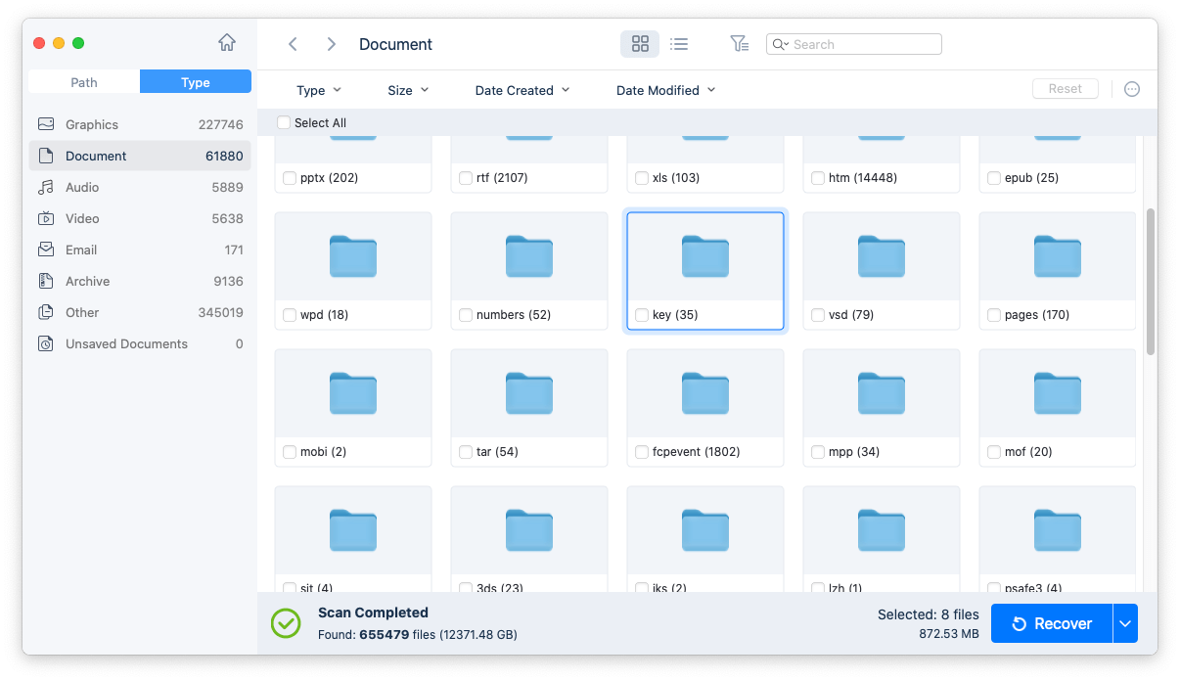Open the Email category

82,250
